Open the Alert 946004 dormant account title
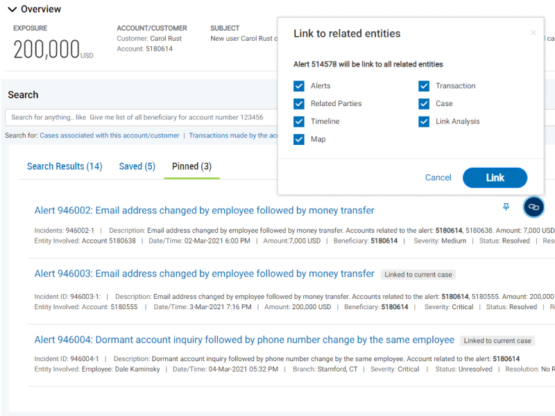This screenshot has height=416, width=555. point(244,340)
